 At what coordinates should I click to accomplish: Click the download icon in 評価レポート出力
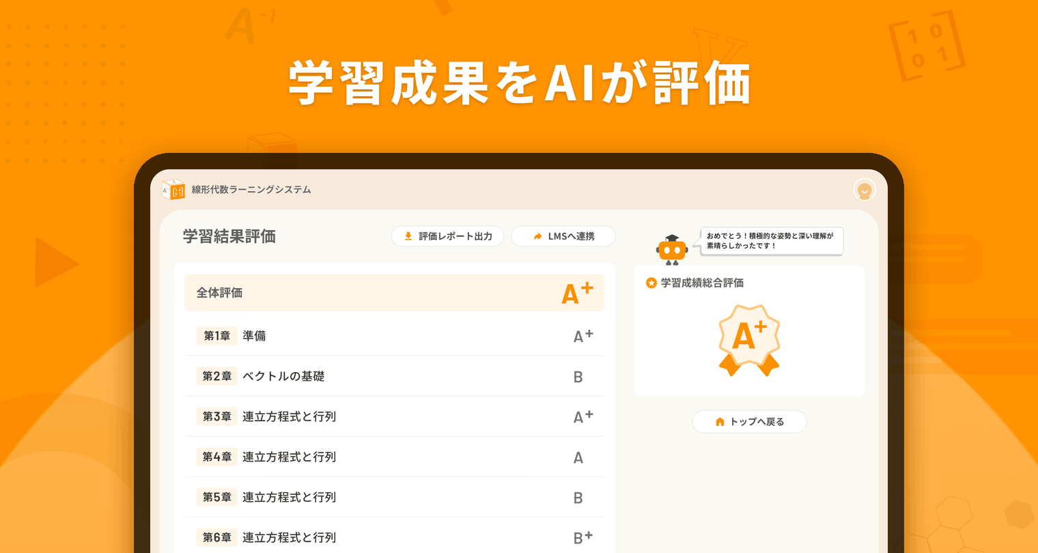pyautogui.click(x=408, y=236)
